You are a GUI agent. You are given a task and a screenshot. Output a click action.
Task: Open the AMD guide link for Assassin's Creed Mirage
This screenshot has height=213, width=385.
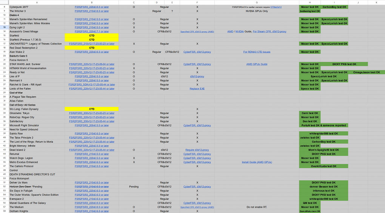230,32
